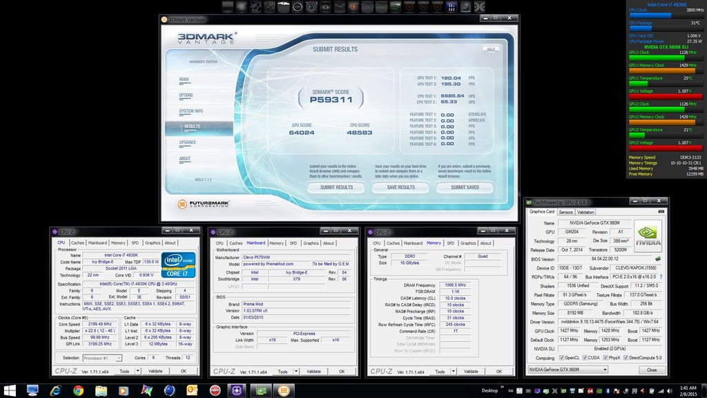Click the GPU-Z screenshot camera icon

pos(661,211)
